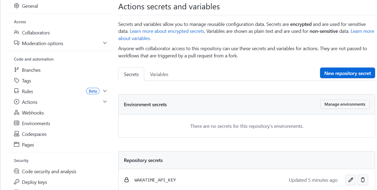Select the Secrets tab
Viewport: 377px width, 190px height.
click(x=131, y=74)
